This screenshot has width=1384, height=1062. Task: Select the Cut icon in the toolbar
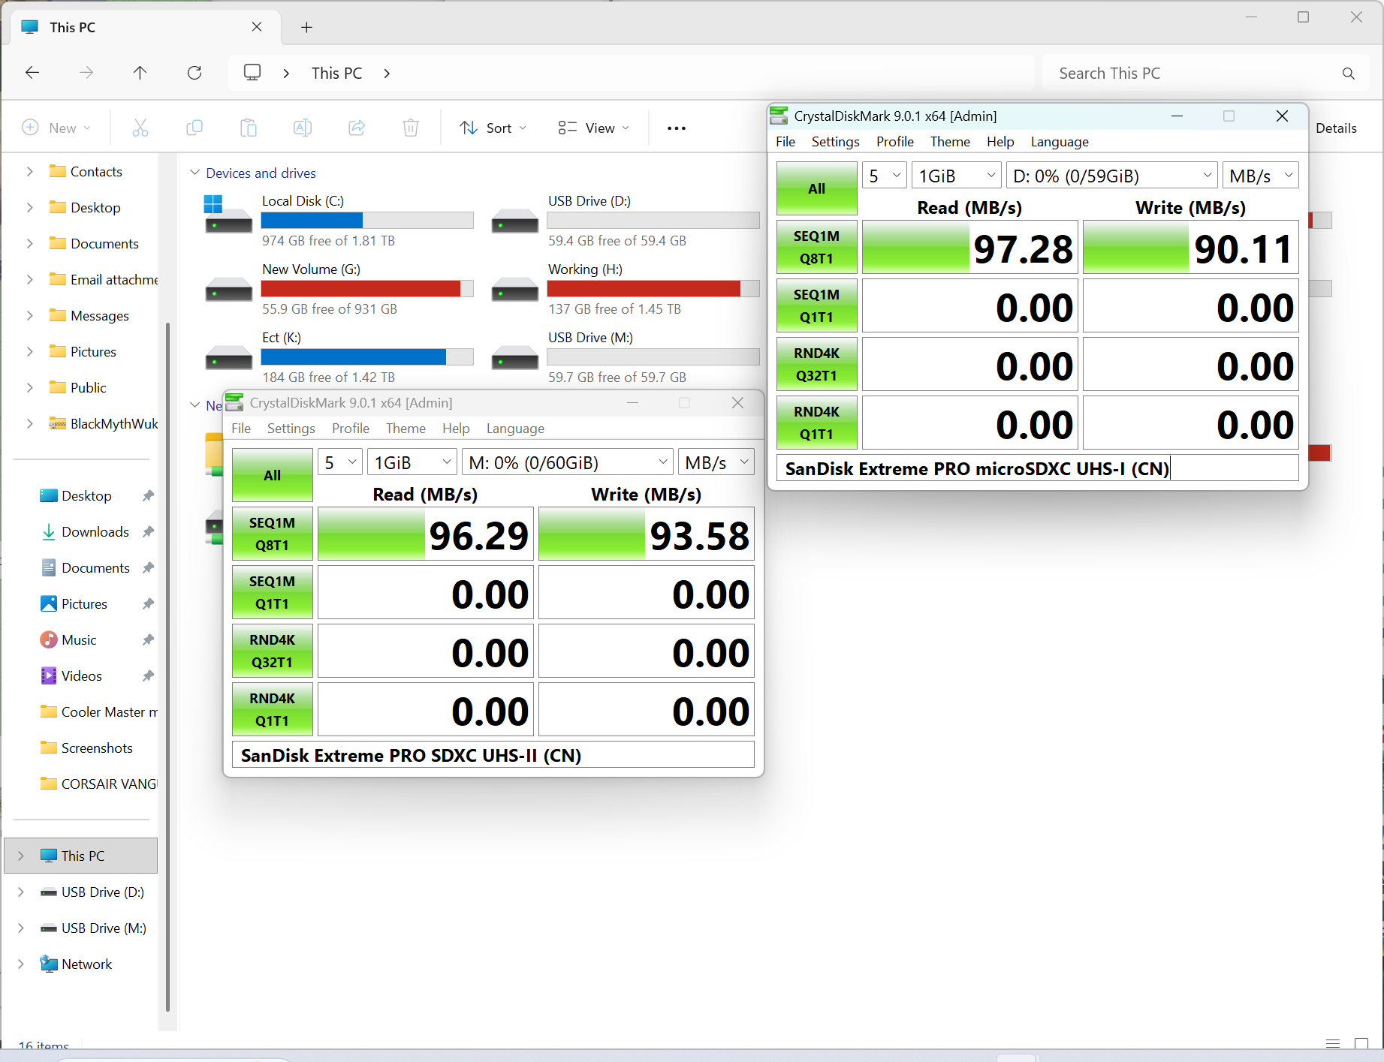[140, 128]
